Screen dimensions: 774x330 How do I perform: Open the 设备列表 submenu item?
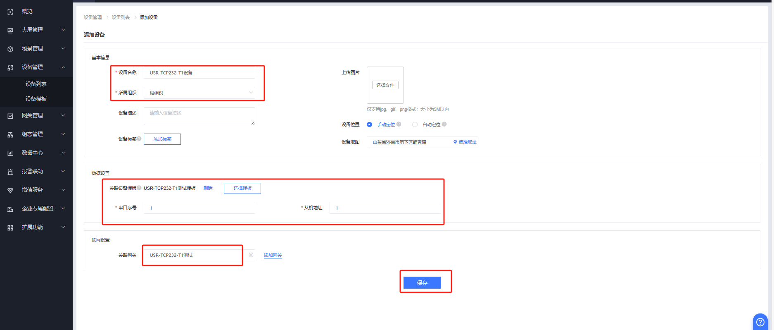[x=36, y=84]
